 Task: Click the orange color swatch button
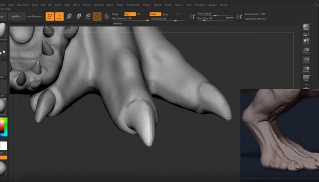[x=4, y=158]
